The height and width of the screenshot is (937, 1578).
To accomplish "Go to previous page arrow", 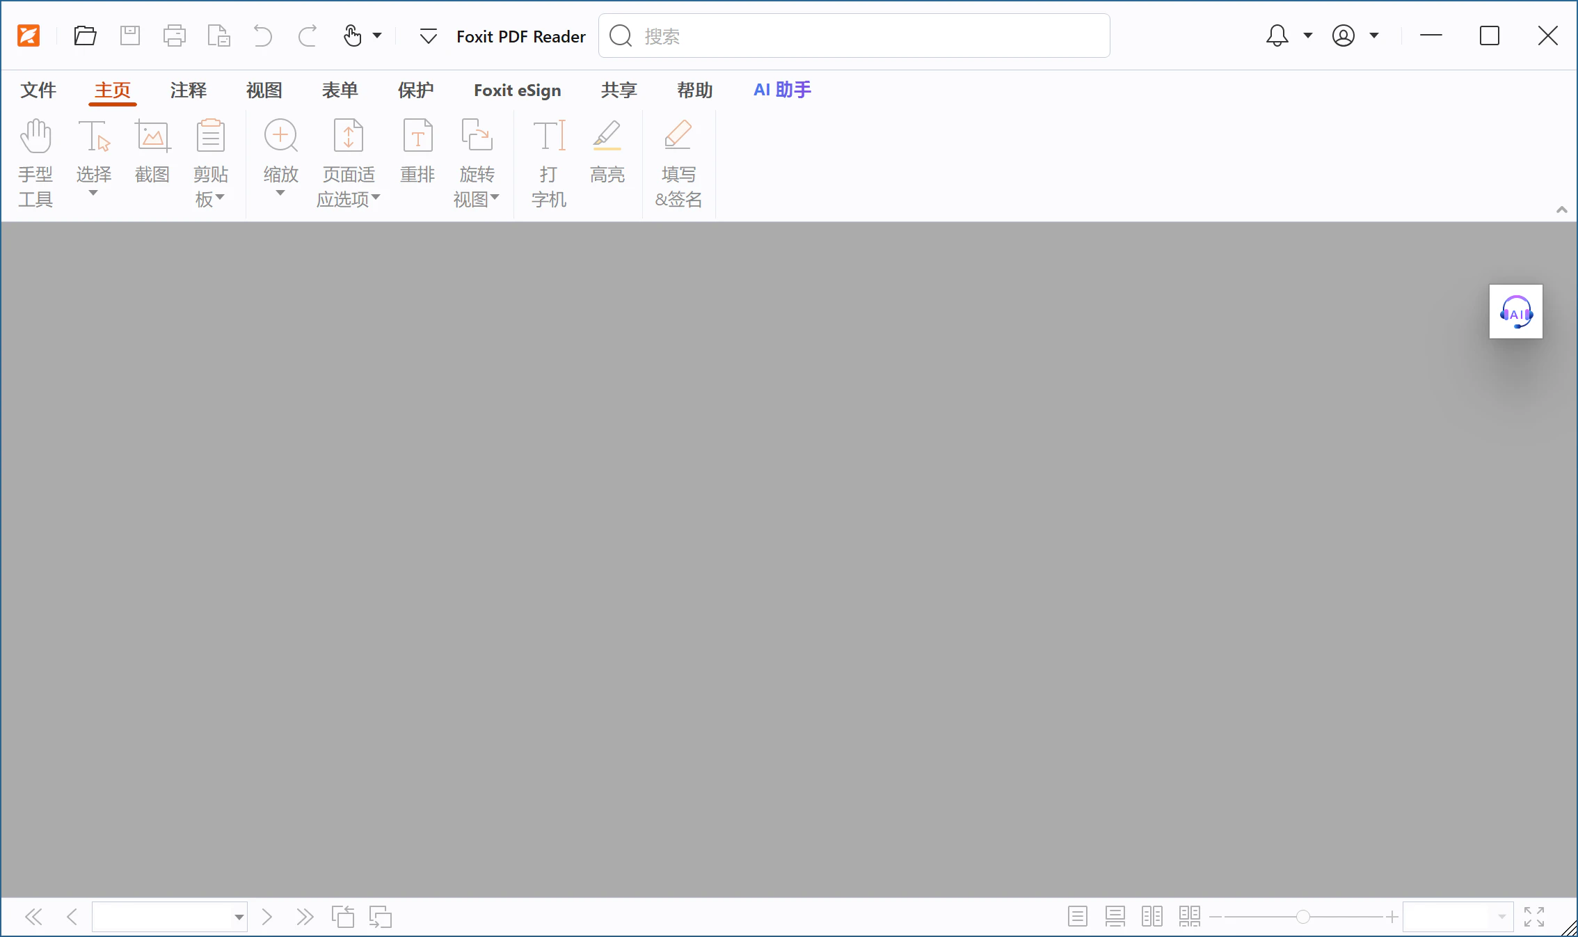I will tap(72, 917).
